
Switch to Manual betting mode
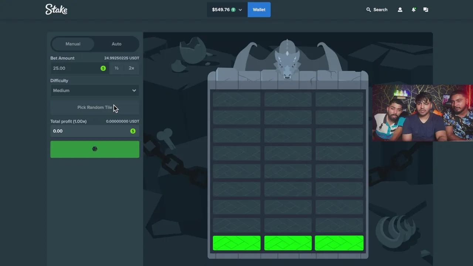coord(73,44)
